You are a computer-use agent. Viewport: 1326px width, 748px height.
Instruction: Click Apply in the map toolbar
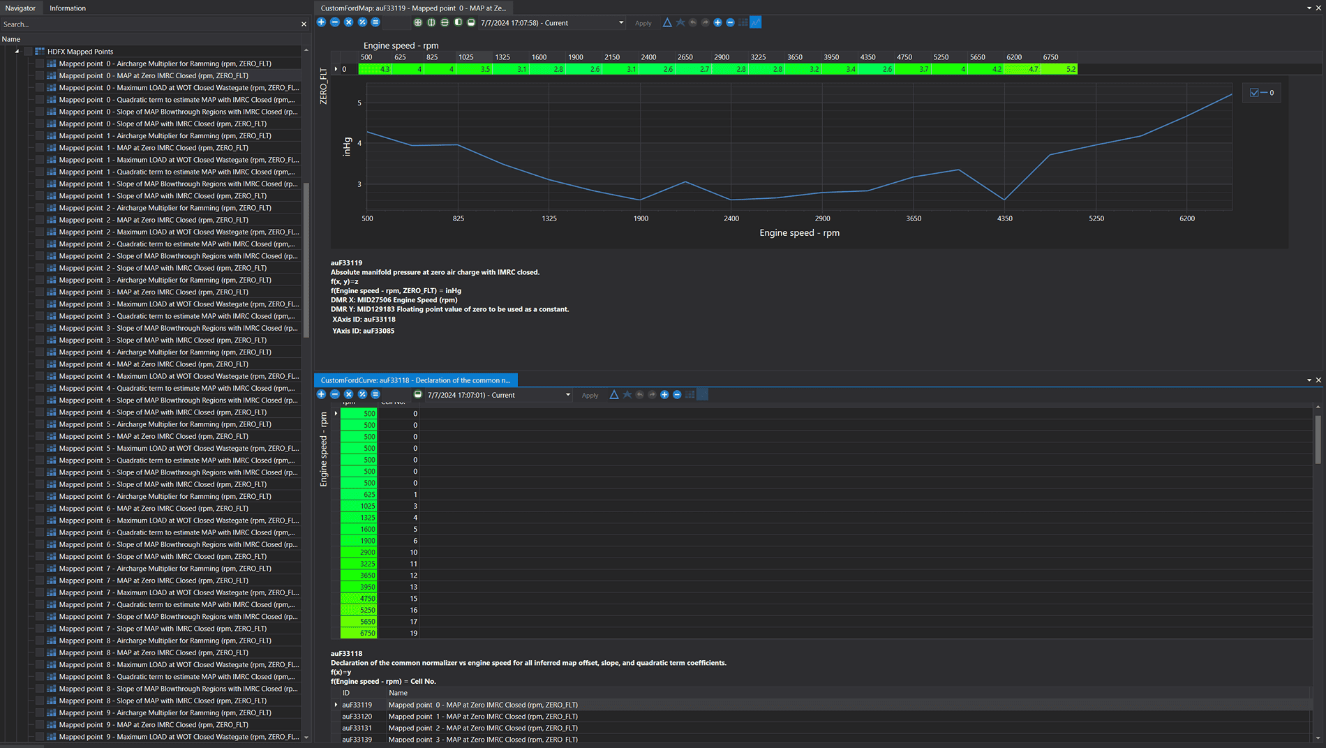pos(643,23)
